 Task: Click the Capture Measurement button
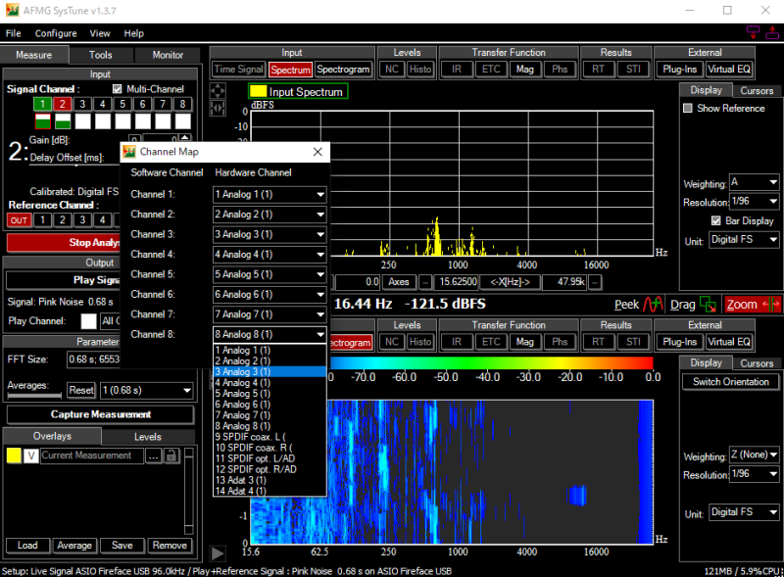[x=100, y=413]
